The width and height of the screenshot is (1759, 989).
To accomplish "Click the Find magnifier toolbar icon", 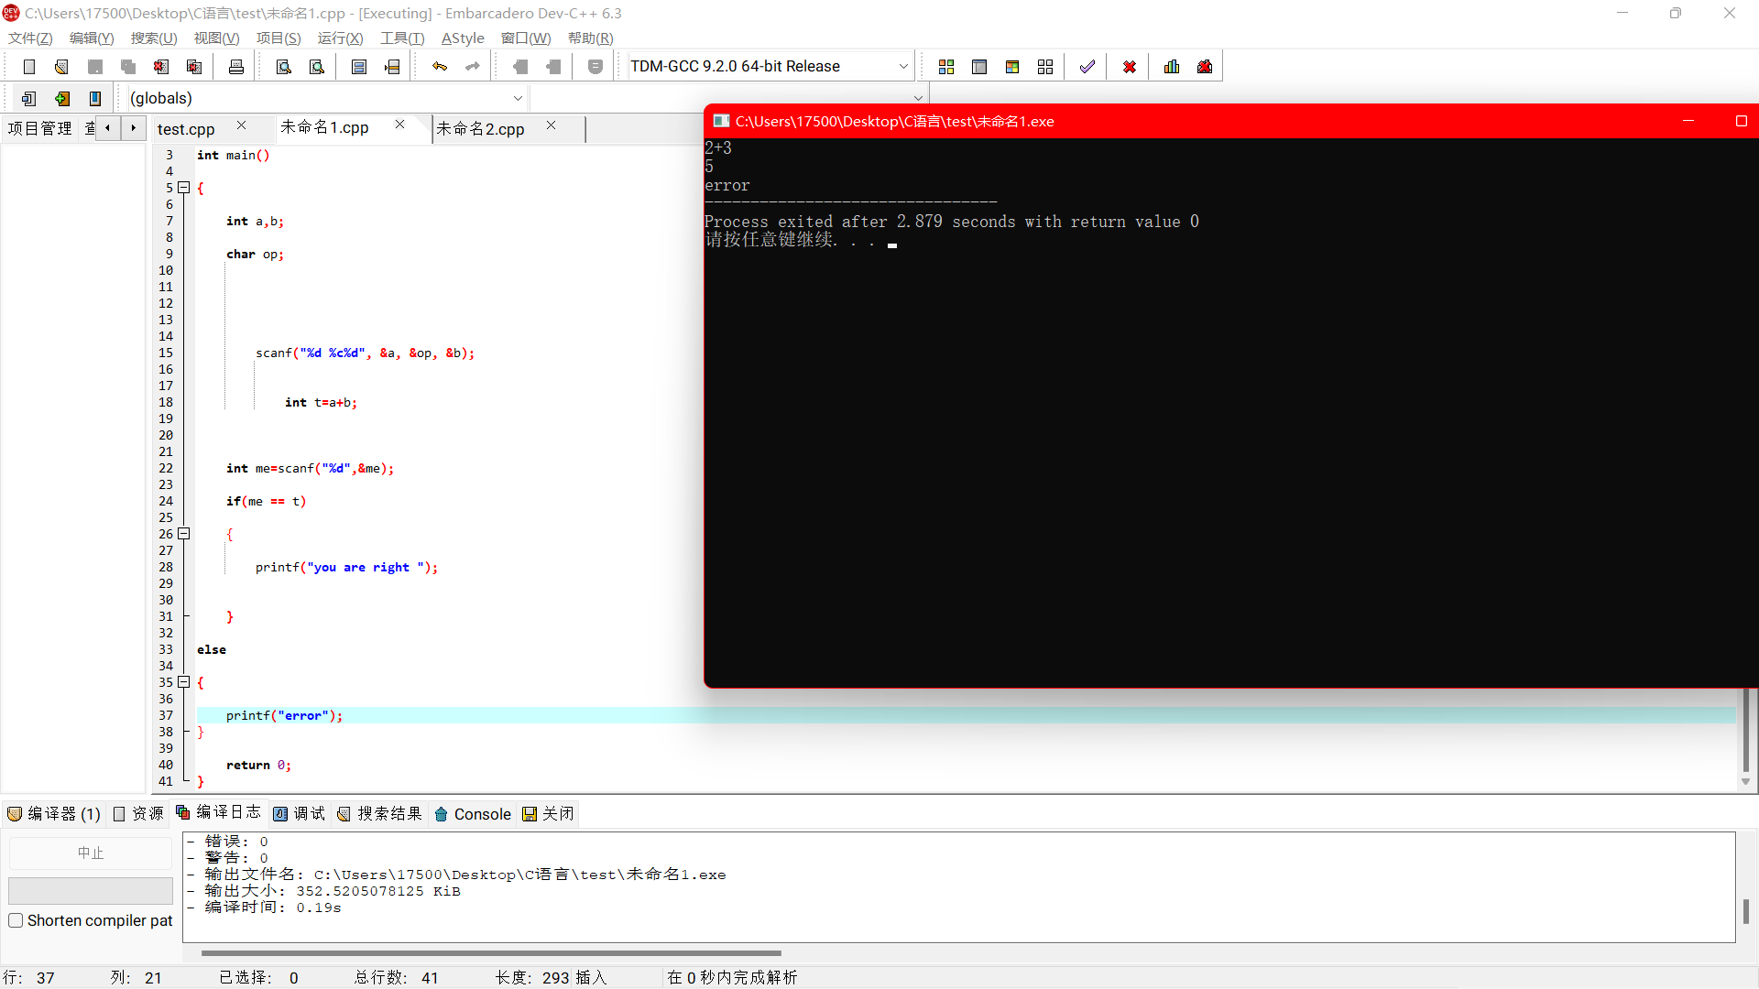I will (x=284, y=67).
